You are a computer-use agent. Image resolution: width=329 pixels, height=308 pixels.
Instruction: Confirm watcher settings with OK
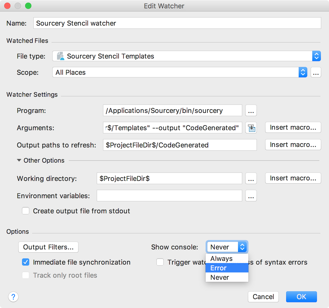tap(302, 297)
